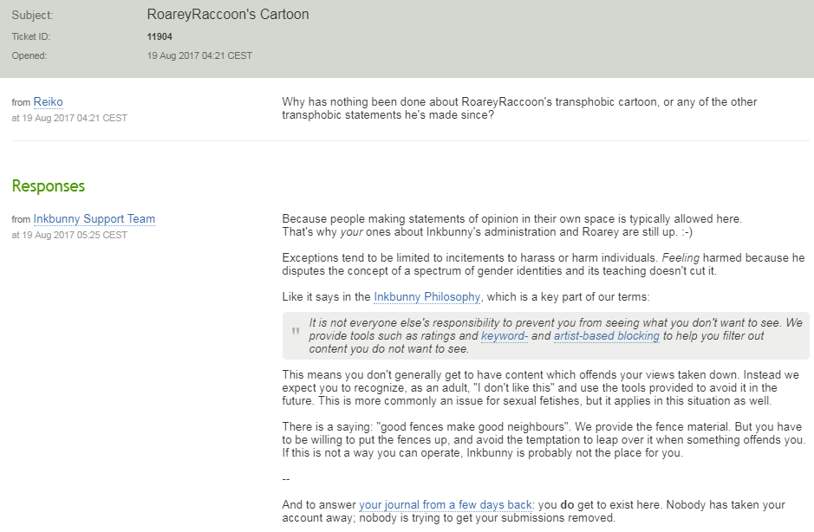Click the 'Opened:' field label
814x532 pixels.
click(29, 56)
